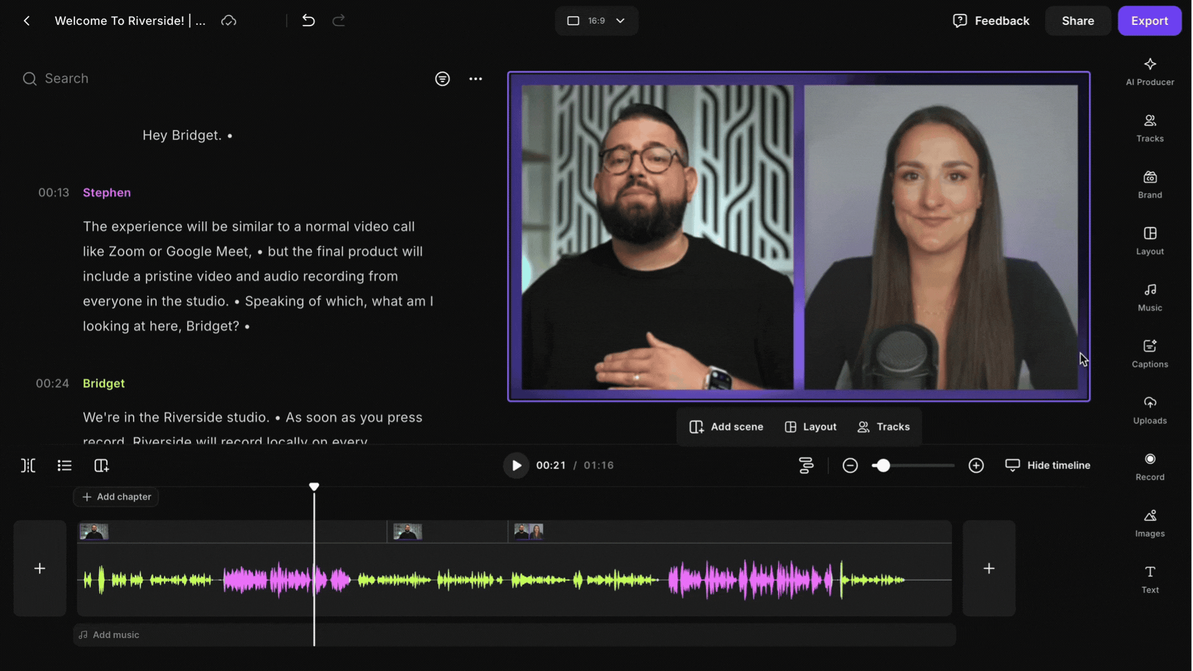Open the transcript filter icon
The image size is (1193, 671).
tap(442, 79)
